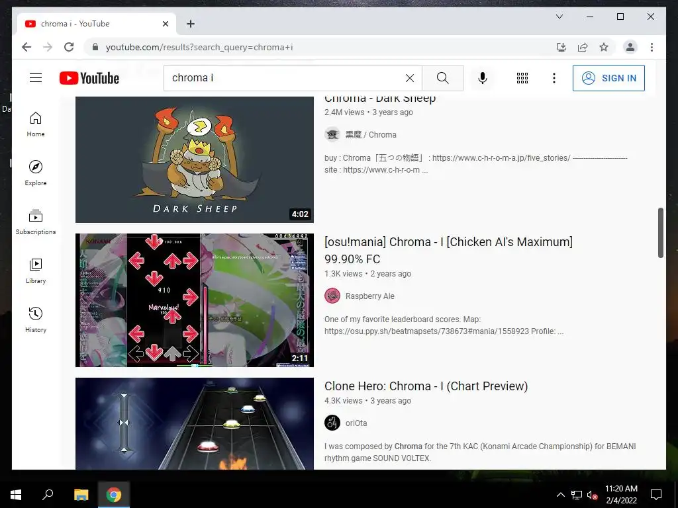
Task: Click the lock site info icon
Action: (95, 47)
